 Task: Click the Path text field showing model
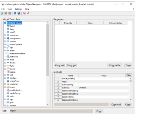[x=51, y=111]
